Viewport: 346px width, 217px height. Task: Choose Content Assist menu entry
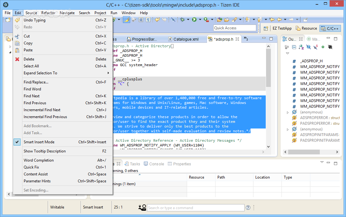(63, 174)
